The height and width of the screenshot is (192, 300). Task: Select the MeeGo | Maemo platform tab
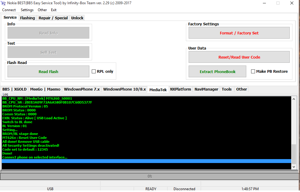45,89
